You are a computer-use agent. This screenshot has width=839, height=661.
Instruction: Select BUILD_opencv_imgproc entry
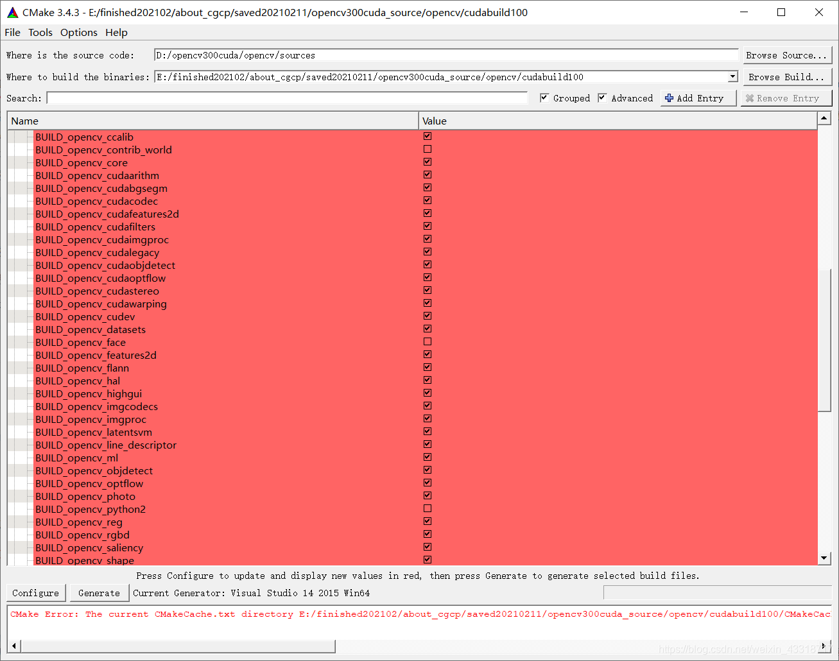[91, 420]
